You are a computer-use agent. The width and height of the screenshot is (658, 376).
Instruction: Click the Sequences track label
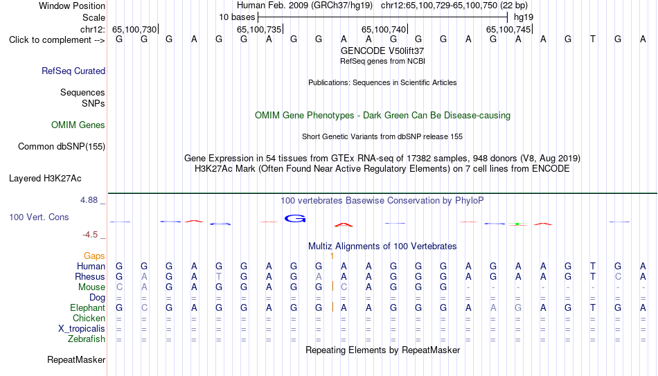[x=82, y=92]
